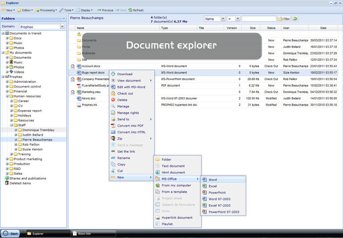Select Check out in context menu
The height and width of the screenshot is (238, 343).
coord(125,94)
